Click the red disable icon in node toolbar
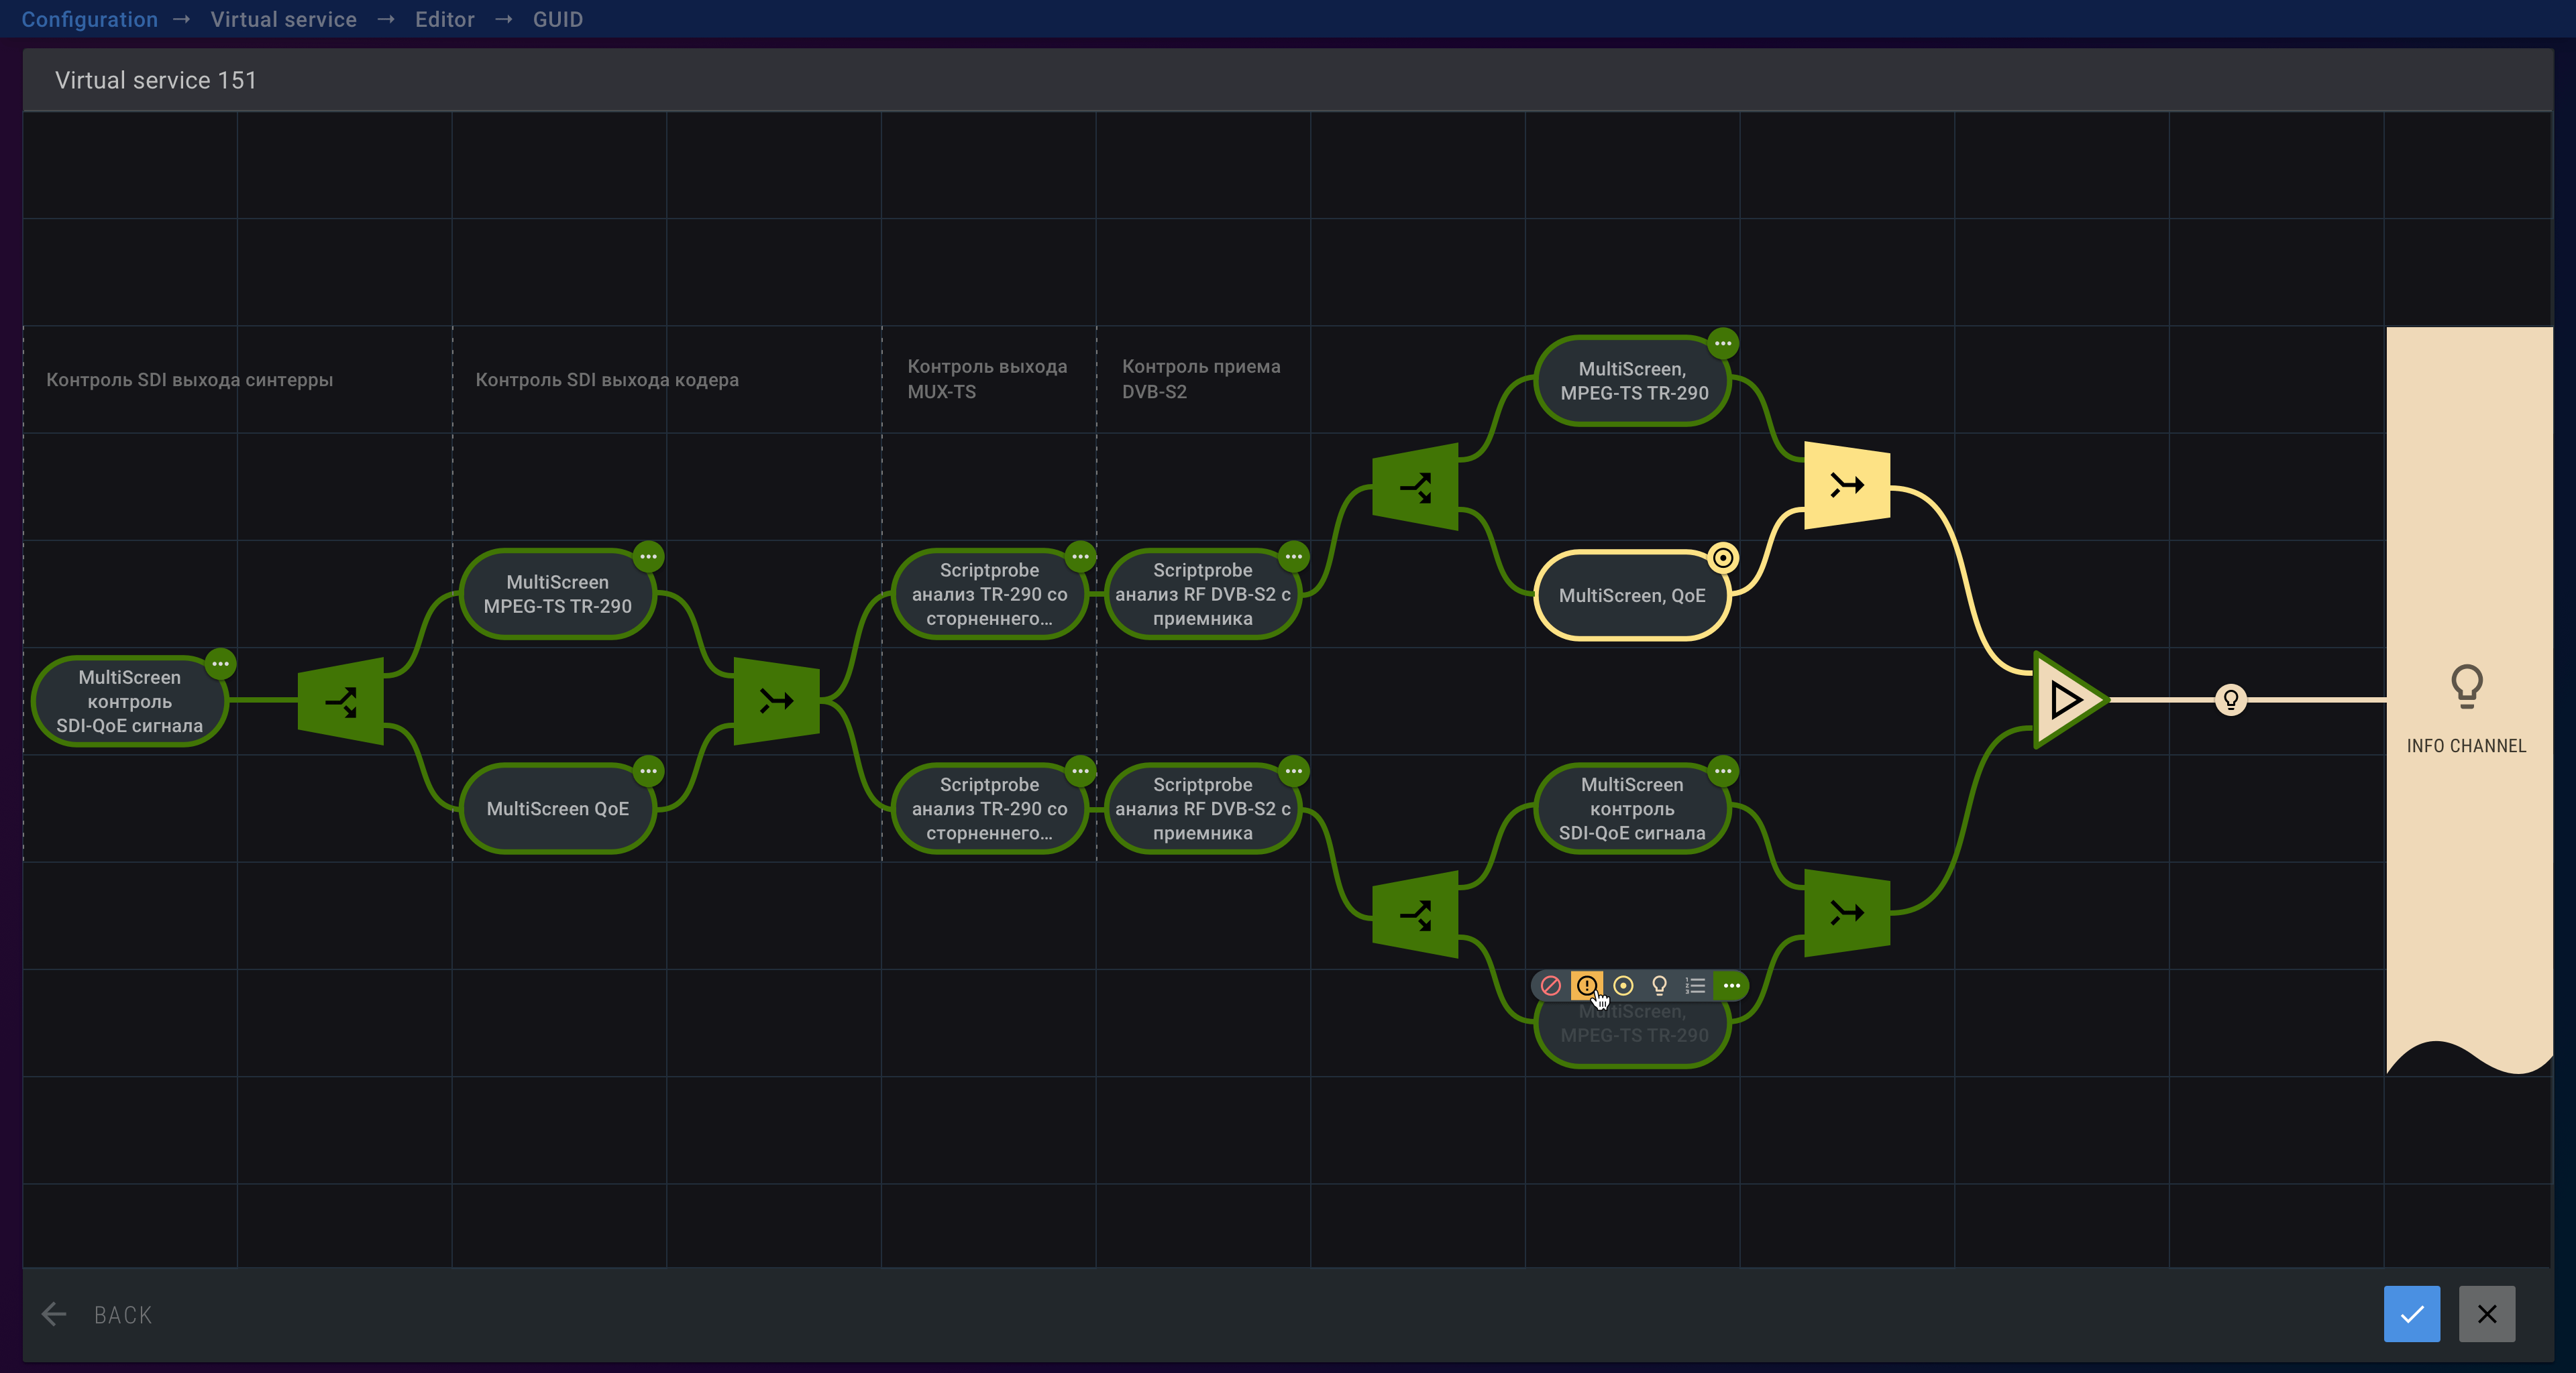Image resolution: width=2576 pixels, height=1373 pixels. (x=1551, y=986)
